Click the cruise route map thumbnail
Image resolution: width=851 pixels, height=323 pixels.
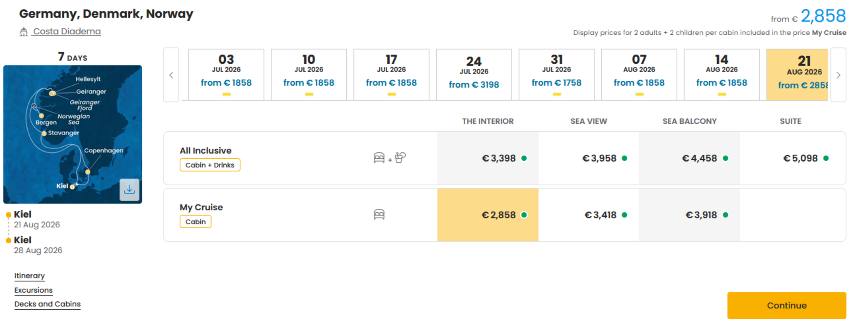(x=72, y=134)
